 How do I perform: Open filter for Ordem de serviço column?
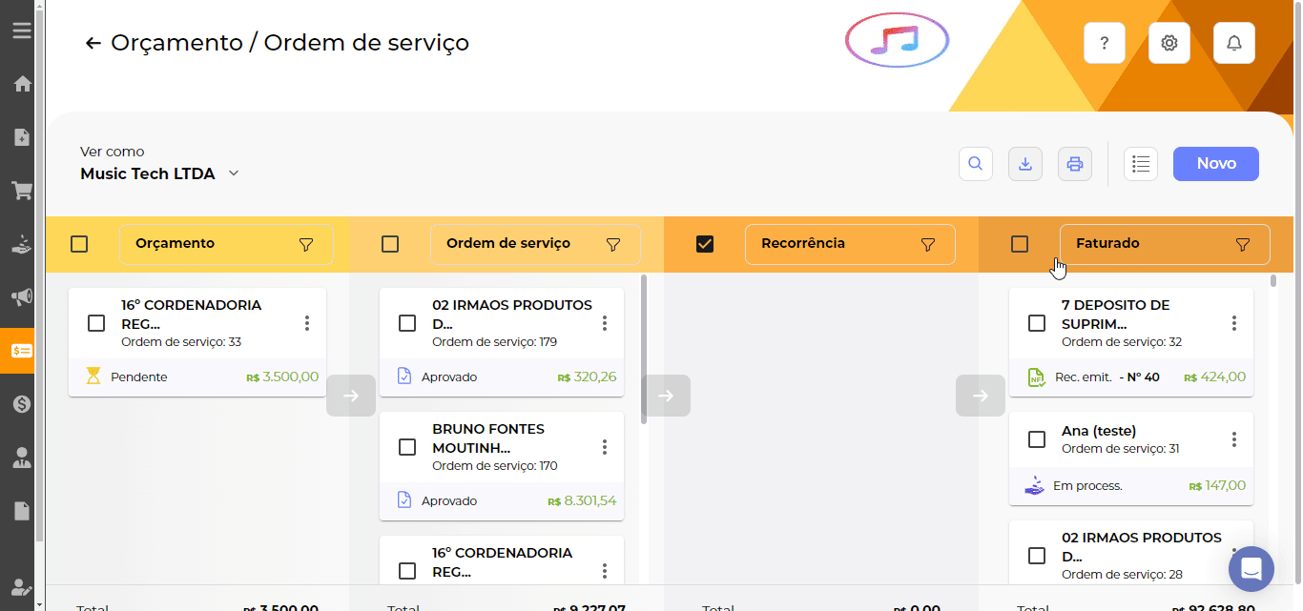[x=613, y=244]
